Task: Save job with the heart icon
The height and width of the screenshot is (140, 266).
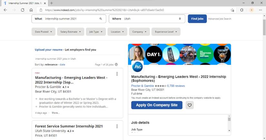Action: tap(190, 105)
